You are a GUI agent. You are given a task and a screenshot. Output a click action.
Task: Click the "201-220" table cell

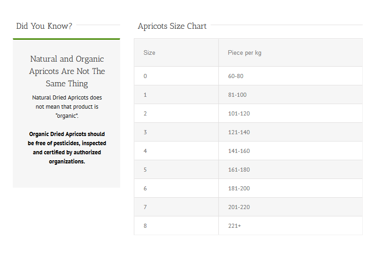[239, 207]
